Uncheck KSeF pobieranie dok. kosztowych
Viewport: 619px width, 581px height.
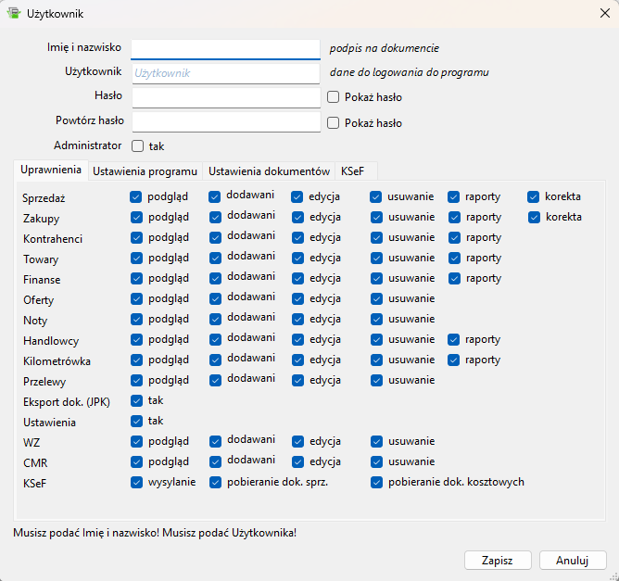coord(376,482)
